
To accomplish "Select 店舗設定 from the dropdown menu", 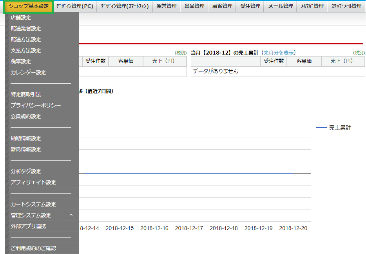I will [42, 18].
